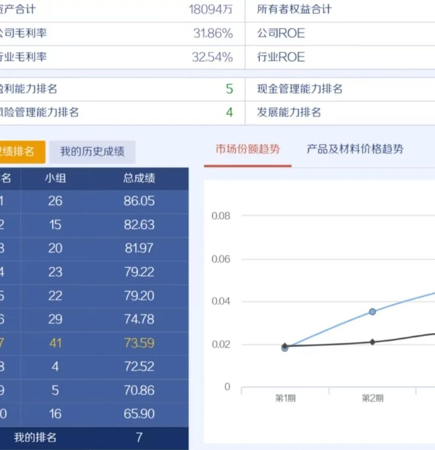Click the 小组 column header
This screenshot has height=450, width=435.
click(55, 178)
